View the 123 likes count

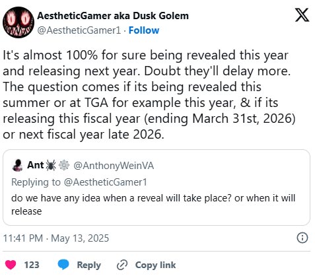click(x=32, y=265)
